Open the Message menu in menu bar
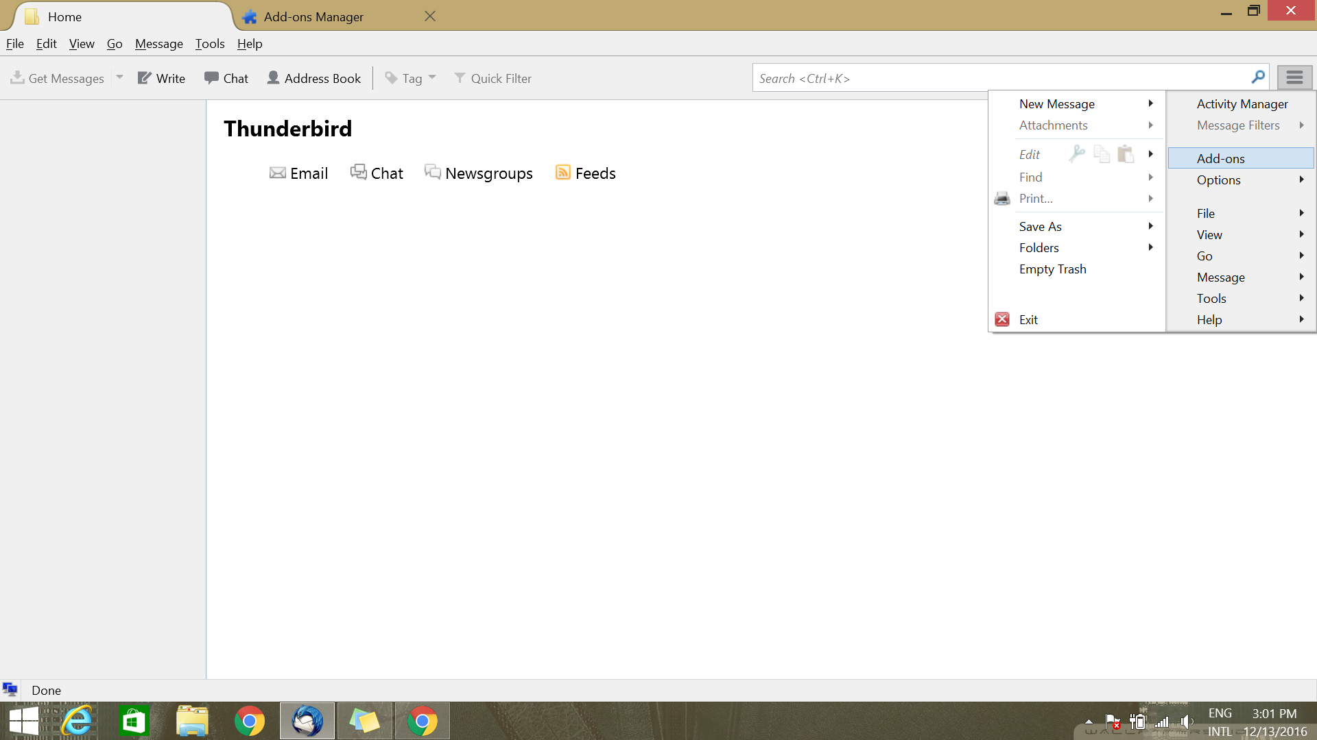 pyautogui.click(x=159, y=43)
